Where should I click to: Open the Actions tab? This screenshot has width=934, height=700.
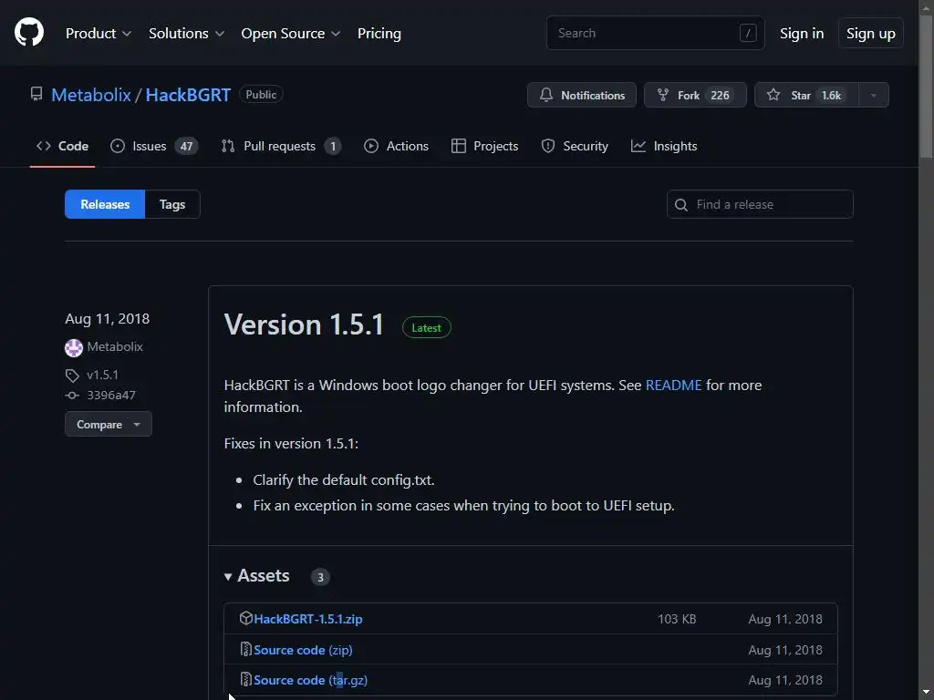396,146
